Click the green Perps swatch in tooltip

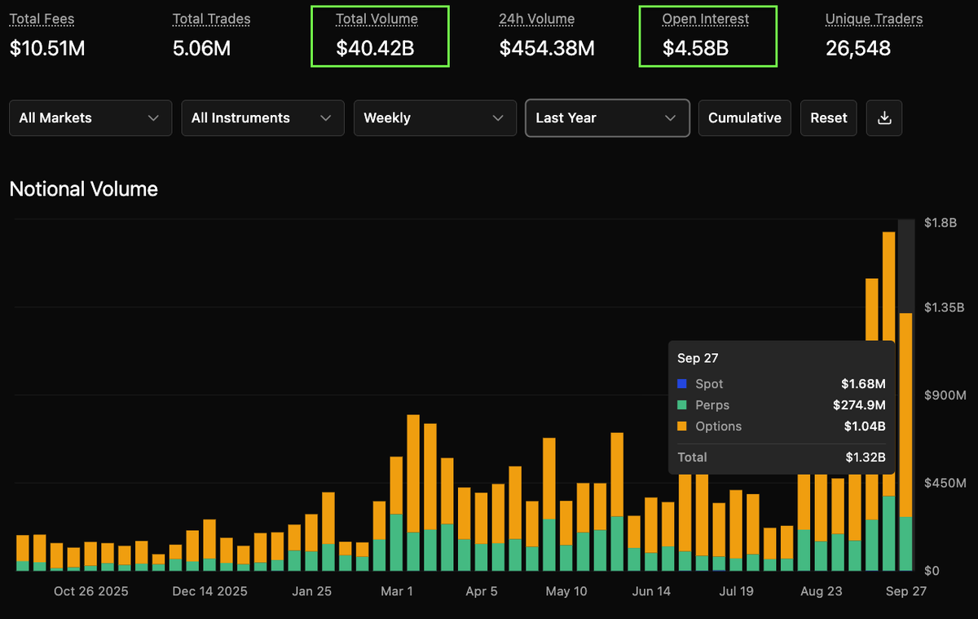point(682,405)
